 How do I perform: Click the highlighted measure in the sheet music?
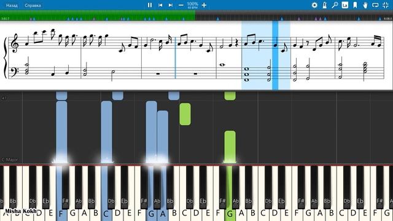pos(266,55)
